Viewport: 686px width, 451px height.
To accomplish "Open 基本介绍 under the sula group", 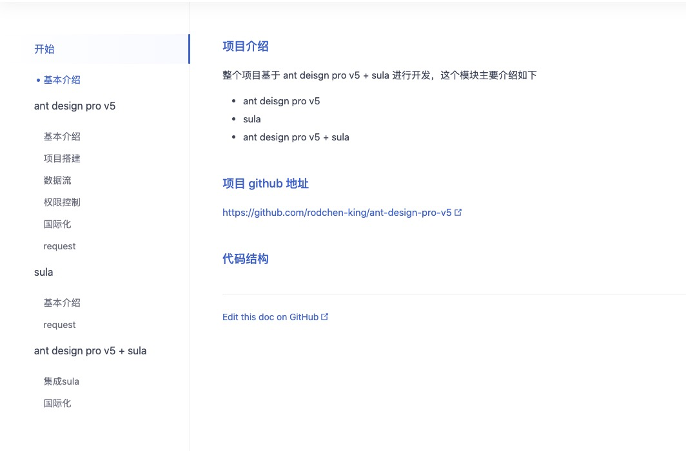I will (62, 303).
